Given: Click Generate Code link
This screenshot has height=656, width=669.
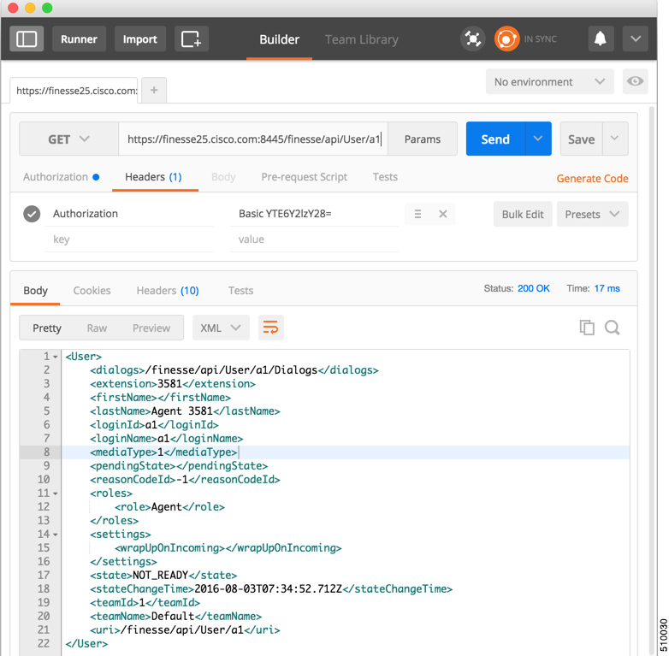Looking at the screenshot, I should pyautogui.click(x=592, y=178).
